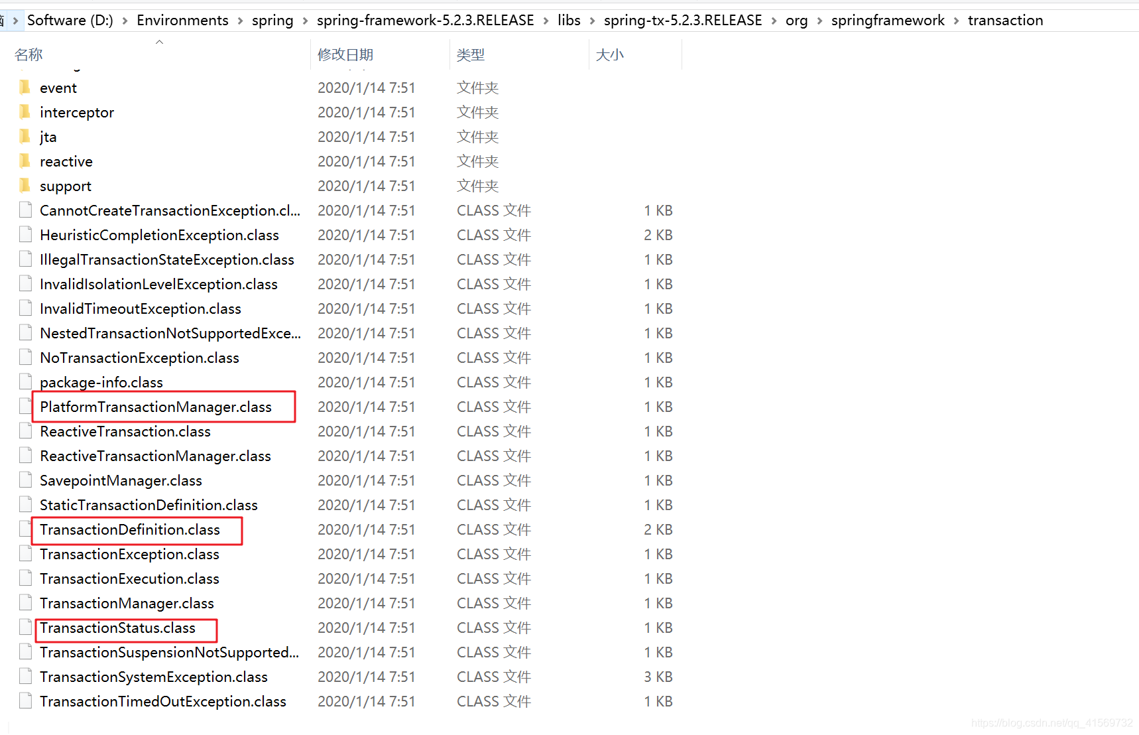Select package-info.class file name

pos(101,382)
